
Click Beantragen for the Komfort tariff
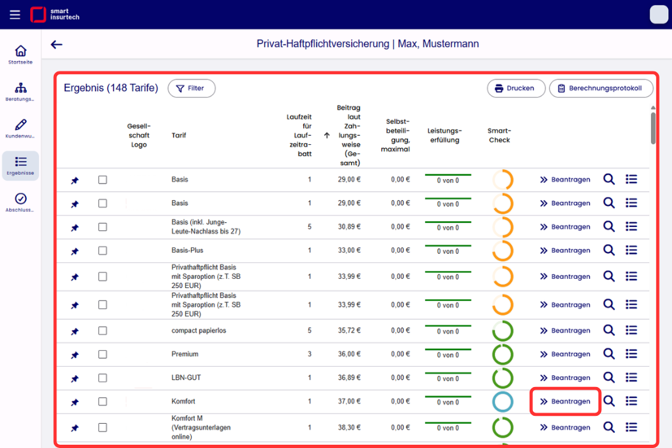pyautogui.click(x=565, y=401)
